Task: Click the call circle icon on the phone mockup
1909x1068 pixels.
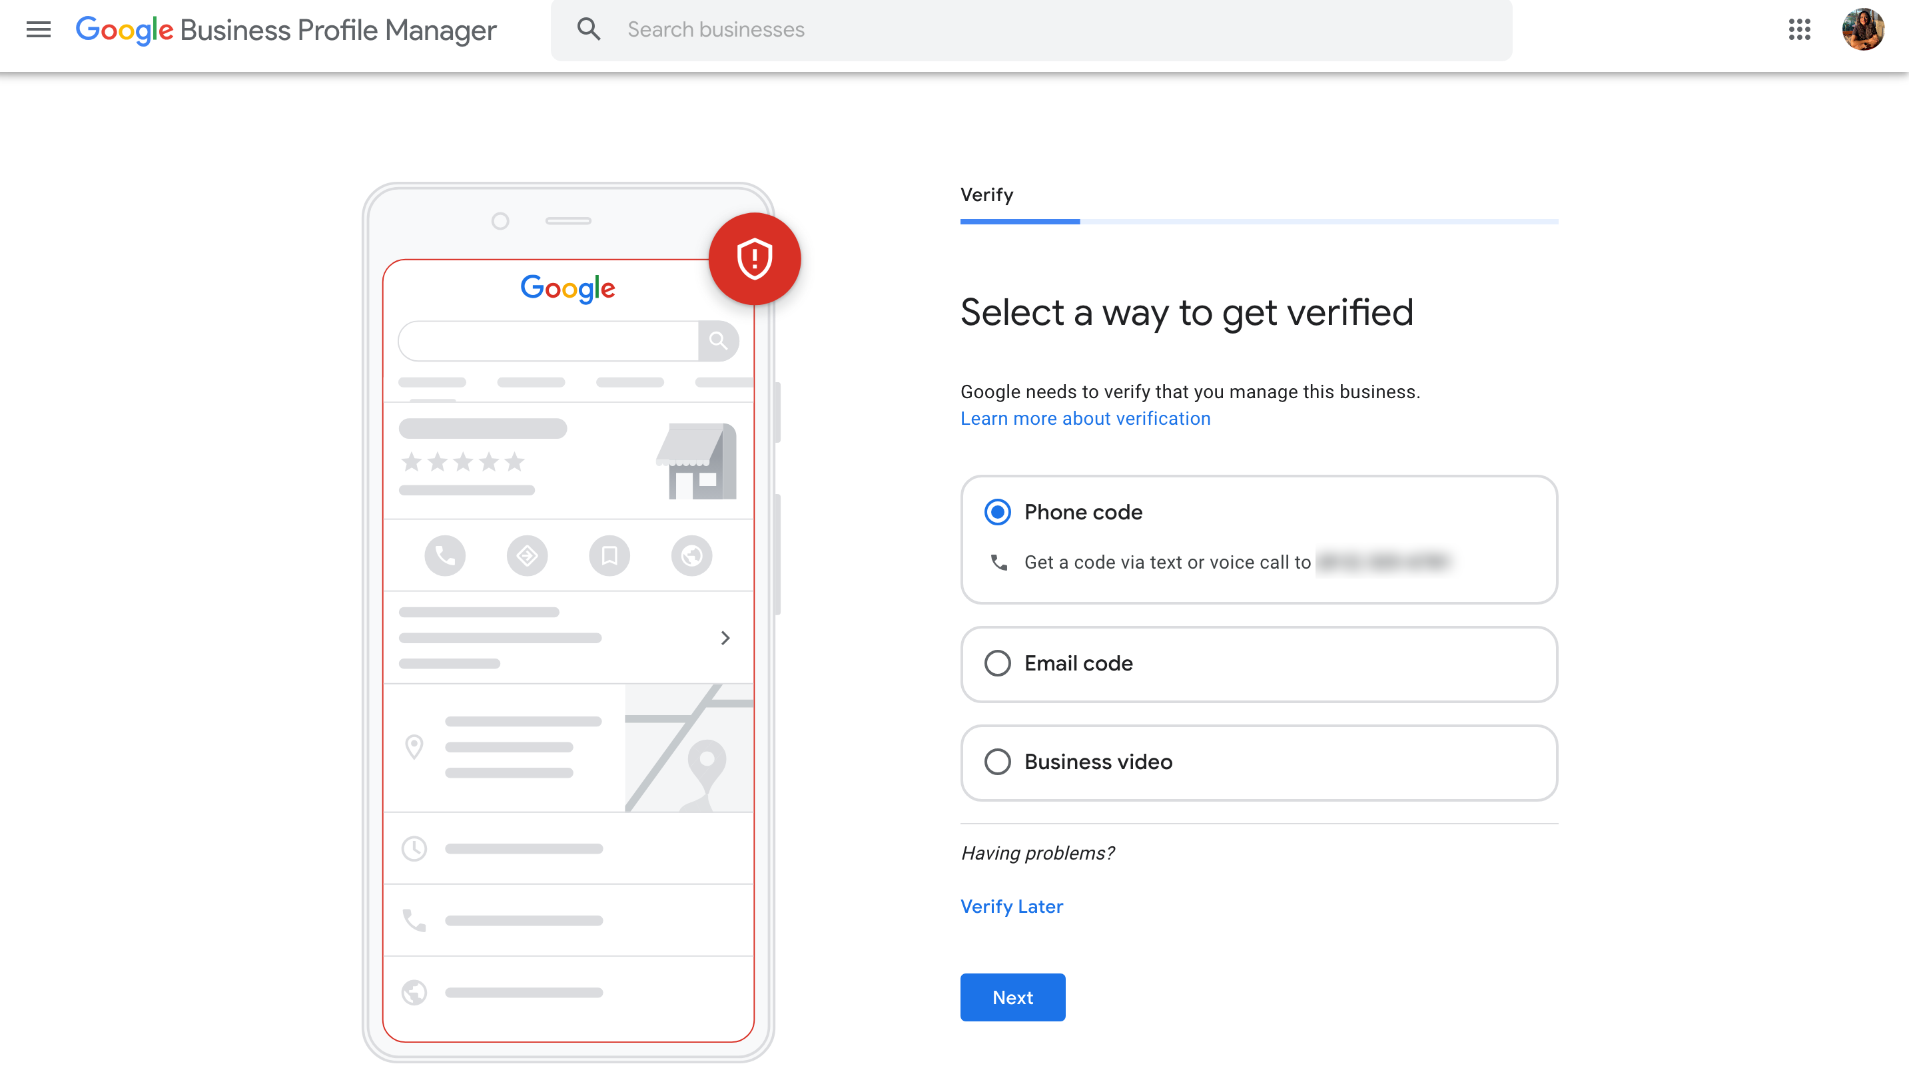Action: pos(445,555)
